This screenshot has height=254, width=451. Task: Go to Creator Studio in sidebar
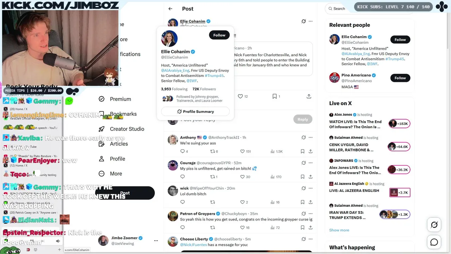[x=122, y=129]
